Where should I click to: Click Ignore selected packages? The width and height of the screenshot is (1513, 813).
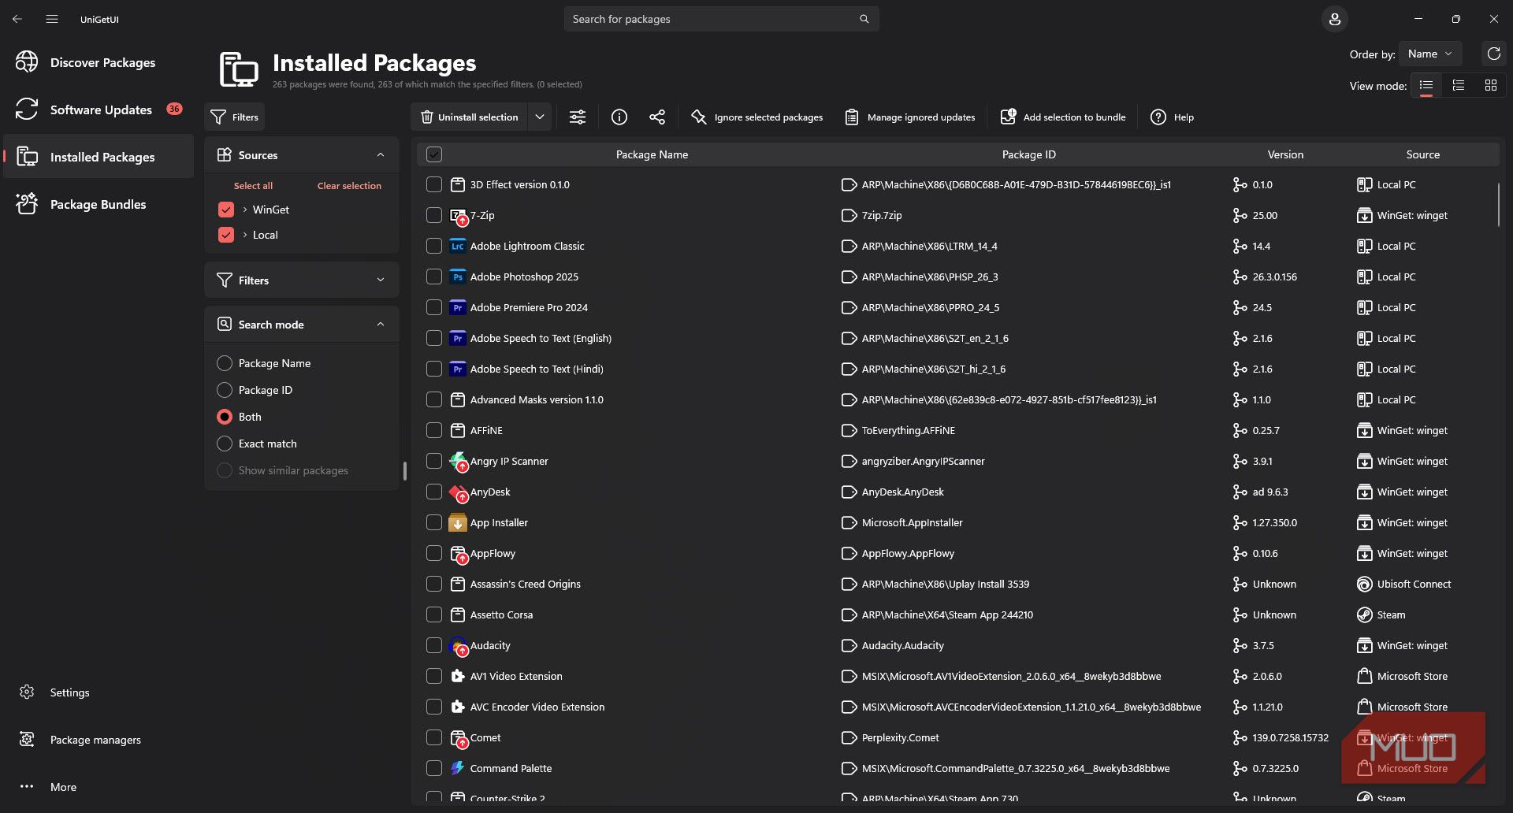756,117
